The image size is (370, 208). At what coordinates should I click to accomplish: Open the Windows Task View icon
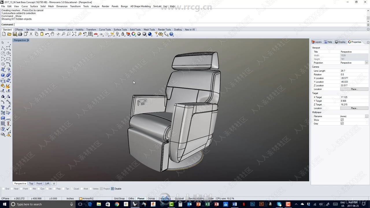(80, 204)
